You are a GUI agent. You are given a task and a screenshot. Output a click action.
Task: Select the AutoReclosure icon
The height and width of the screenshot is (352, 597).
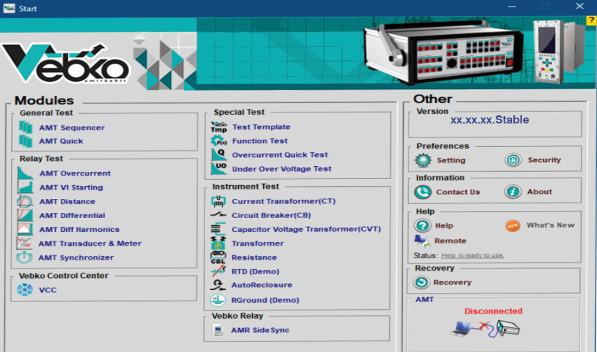[218, 285]
